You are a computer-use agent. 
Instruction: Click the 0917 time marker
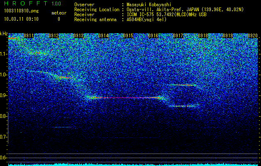(x=178, y=36)
